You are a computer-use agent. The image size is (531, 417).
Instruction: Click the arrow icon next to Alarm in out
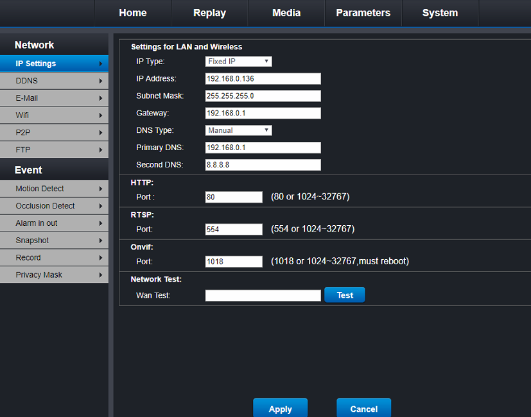click(x=101, y=223)
